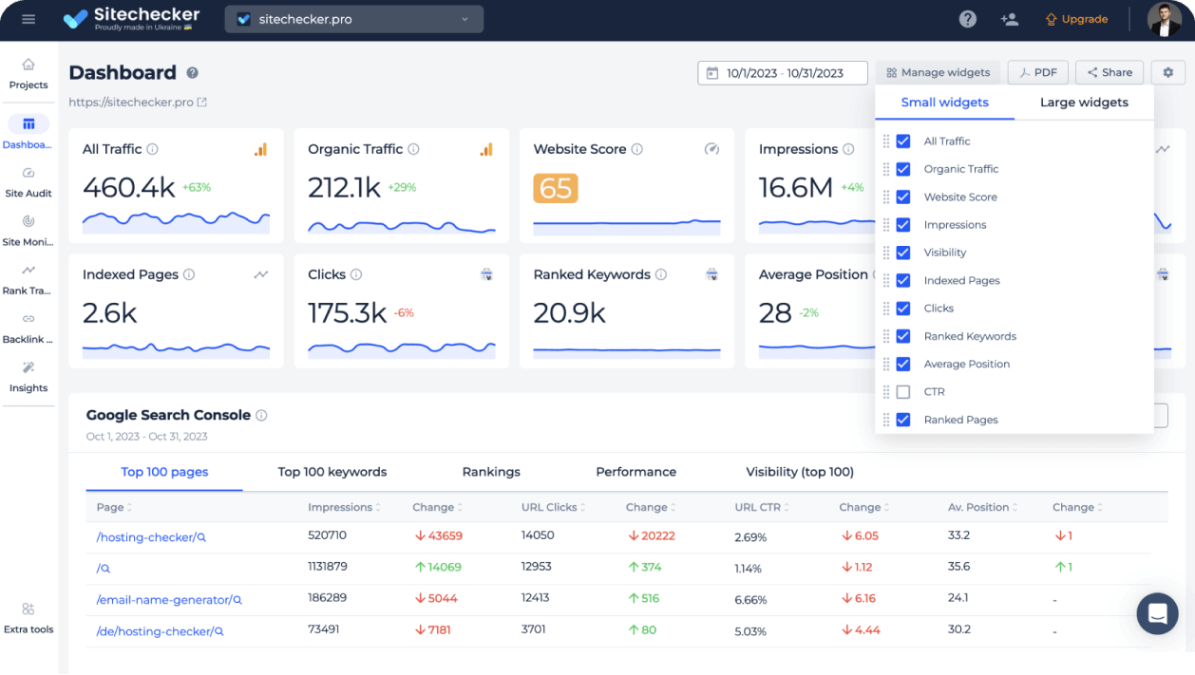Sort table by Impressions column header
The image size is (1195, 675).
(340, 508)
